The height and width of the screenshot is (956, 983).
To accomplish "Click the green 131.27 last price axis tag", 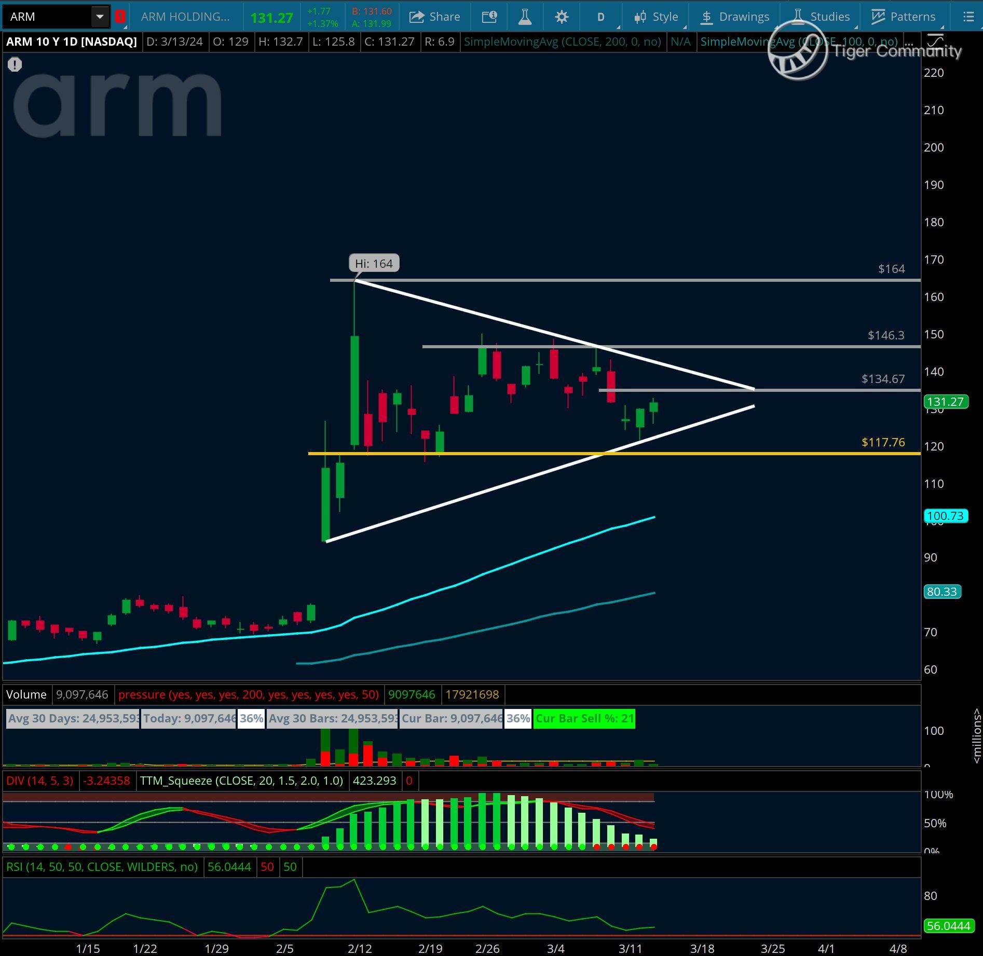I will (945, 402).
